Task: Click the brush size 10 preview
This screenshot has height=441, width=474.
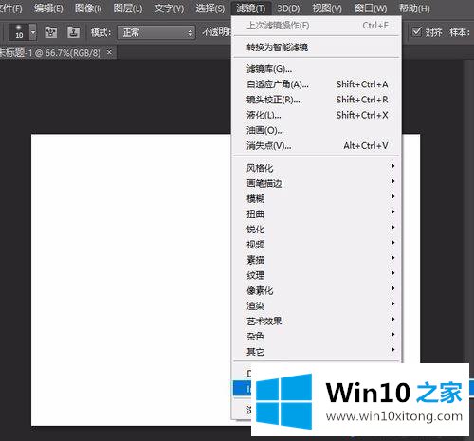Action: [19, 32]
